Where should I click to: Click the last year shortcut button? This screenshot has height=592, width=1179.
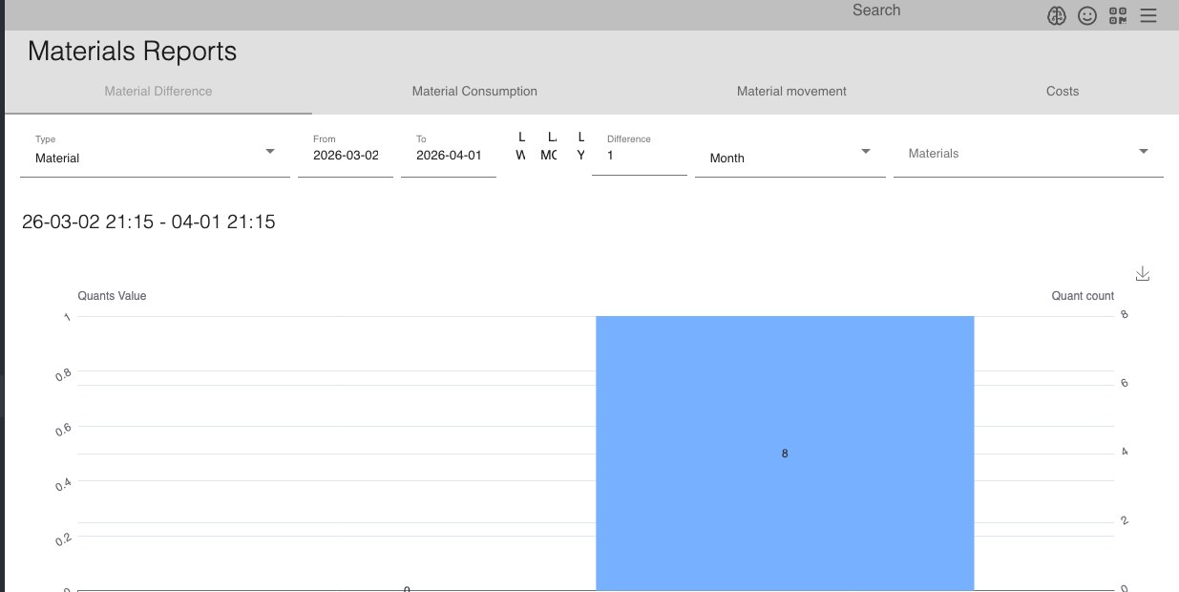580,146
